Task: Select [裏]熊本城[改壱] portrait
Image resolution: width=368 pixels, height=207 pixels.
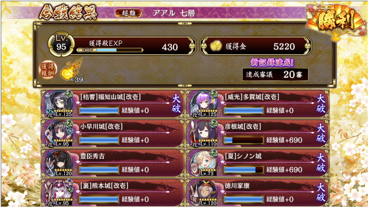Action: coord(58,193)
